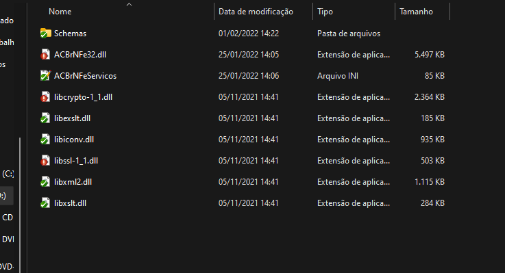Sort by Tamanho column header
This screenshot has height=273, width=505.
pyautogui.click(x=416, y=12)
